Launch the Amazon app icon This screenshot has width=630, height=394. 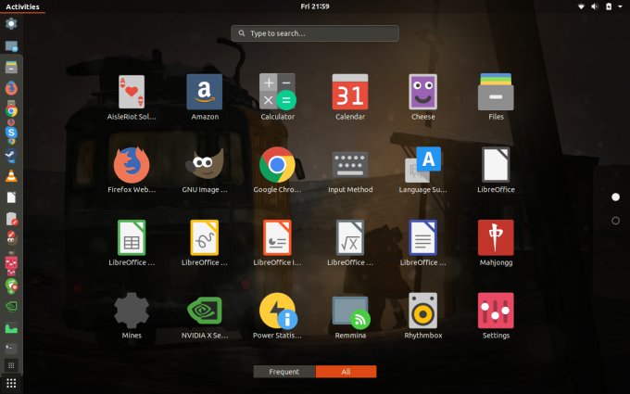click(x=205, y=92)
